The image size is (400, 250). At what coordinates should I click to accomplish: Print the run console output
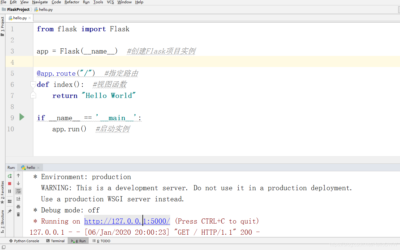[x=18, y=207]
